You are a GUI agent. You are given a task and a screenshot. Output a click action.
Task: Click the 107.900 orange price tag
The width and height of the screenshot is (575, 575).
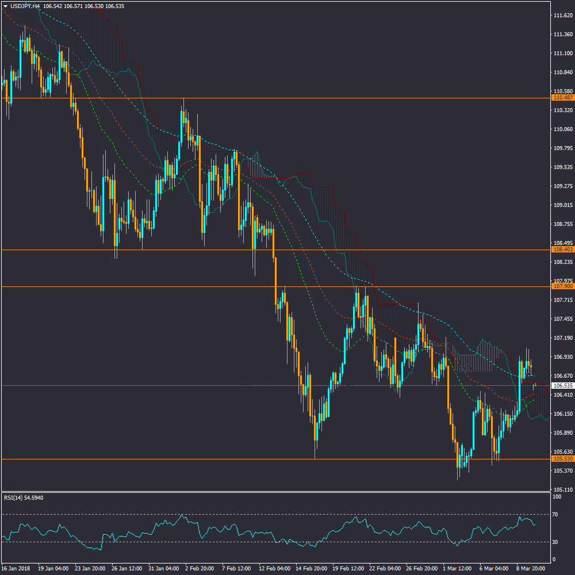pos(562,286)
